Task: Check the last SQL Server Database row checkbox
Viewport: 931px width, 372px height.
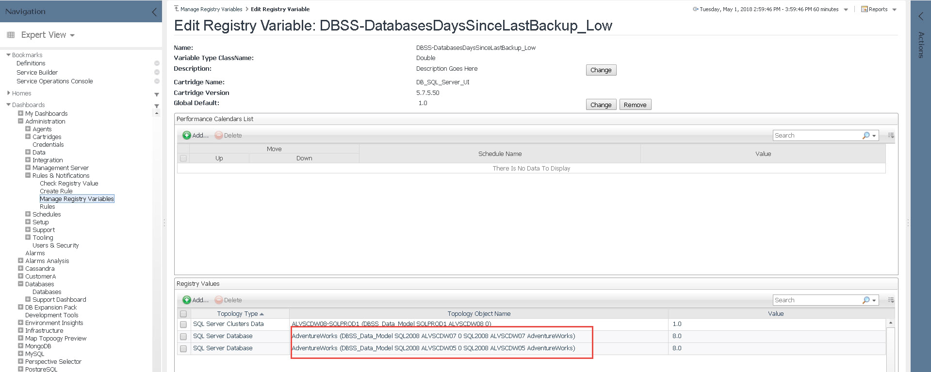Action: pyautogui.click(x=183, y=349)
